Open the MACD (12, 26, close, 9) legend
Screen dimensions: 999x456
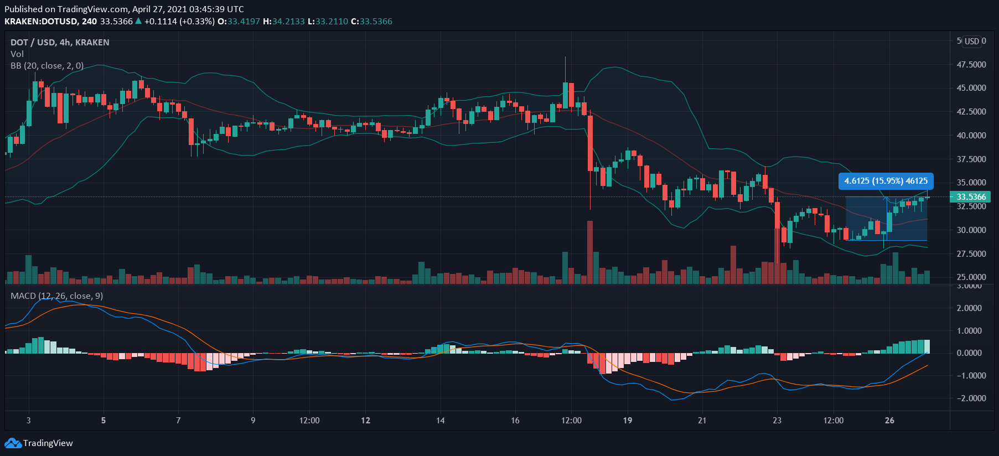click(x=56, y=296)
